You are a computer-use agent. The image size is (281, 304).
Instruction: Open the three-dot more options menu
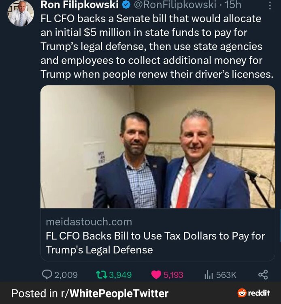point(270,5)
